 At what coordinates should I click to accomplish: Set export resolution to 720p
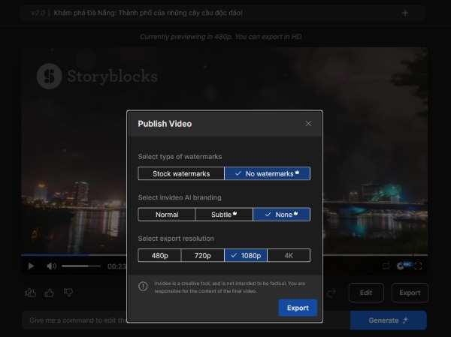click(x=202, y=255)
